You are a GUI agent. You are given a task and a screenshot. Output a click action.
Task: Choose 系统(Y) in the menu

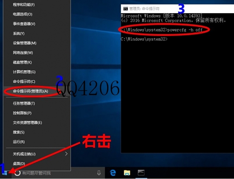point(19,33)
